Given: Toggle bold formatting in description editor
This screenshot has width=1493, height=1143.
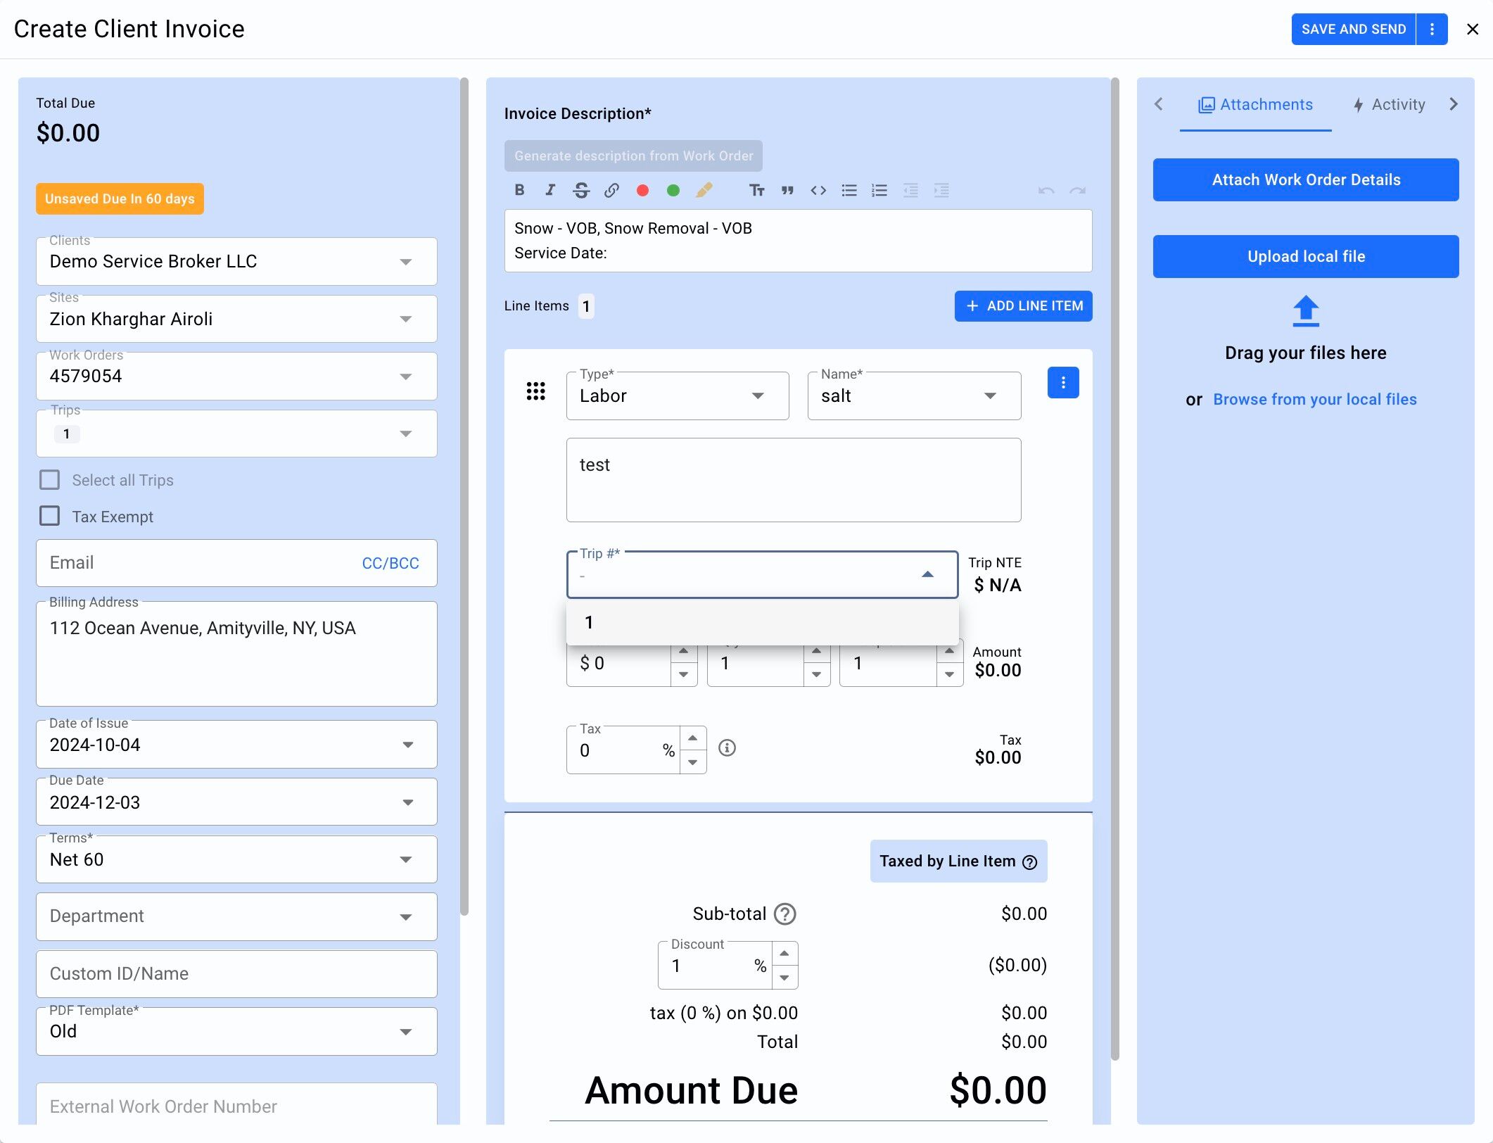Looking at the screenshot, I should coord(519,190).
